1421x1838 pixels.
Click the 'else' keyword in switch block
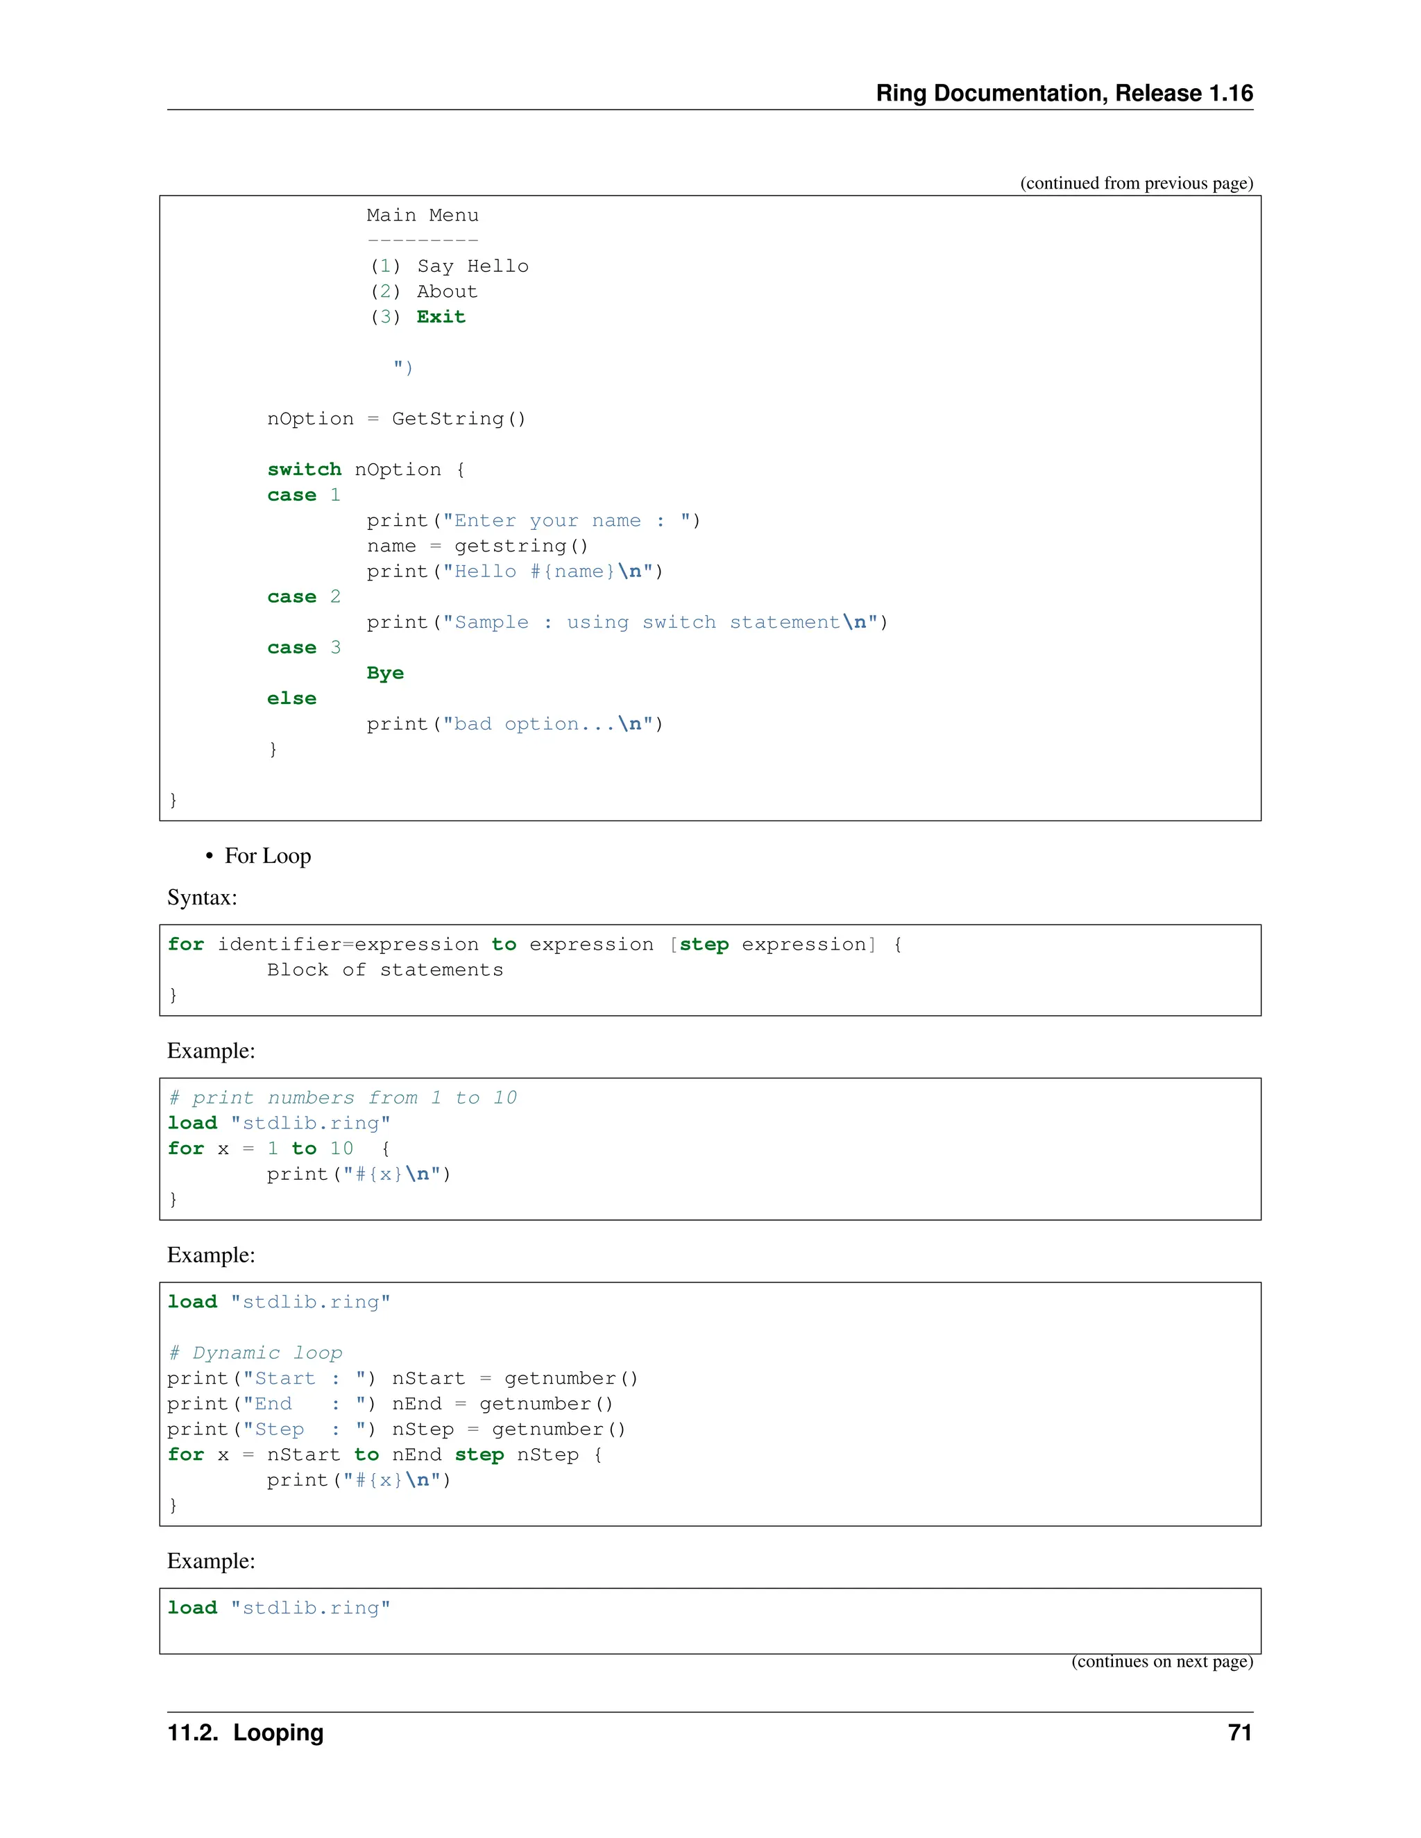(291, 698)
